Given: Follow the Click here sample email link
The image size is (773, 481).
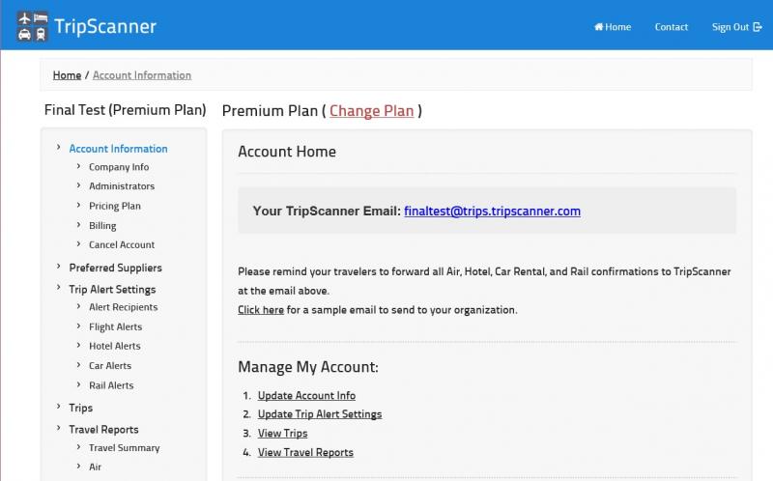Looking at the screenshot, I should point(261,310).
